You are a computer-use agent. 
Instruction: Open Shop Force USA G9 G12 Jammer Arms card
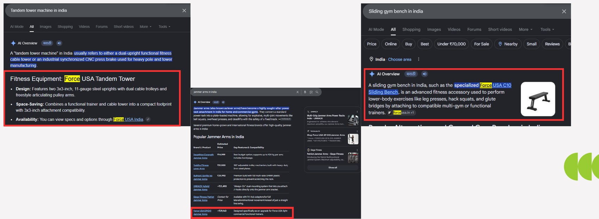332,137
